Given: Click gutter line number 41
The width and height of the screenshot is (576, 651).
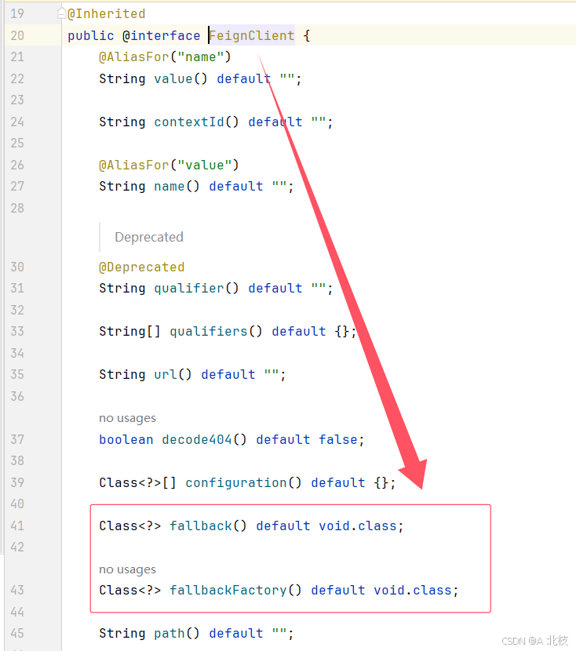Looking at the screenshot, I should point(17,526).
